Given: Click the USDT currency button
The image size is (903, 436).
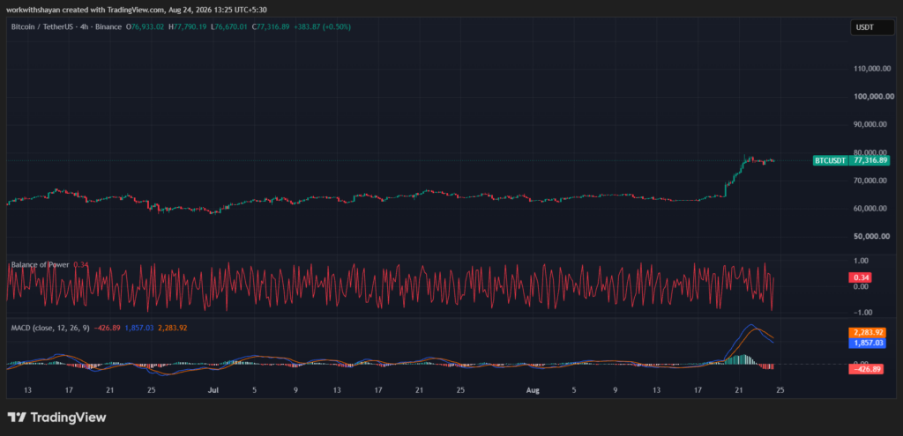Looking at the screenshot, I should [872, 27].
